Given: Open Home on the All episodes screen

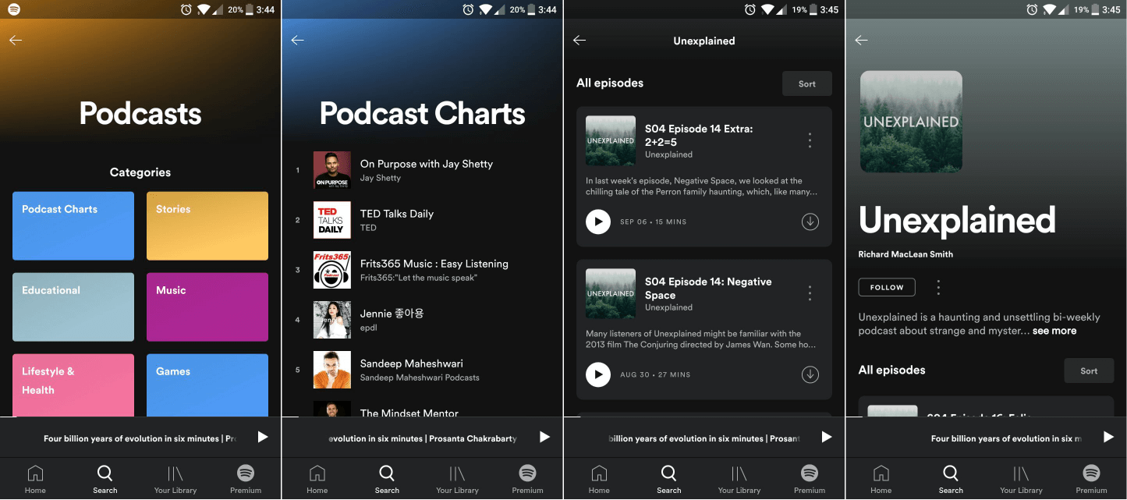Looking at the screenshot, I should coord(599,479).
